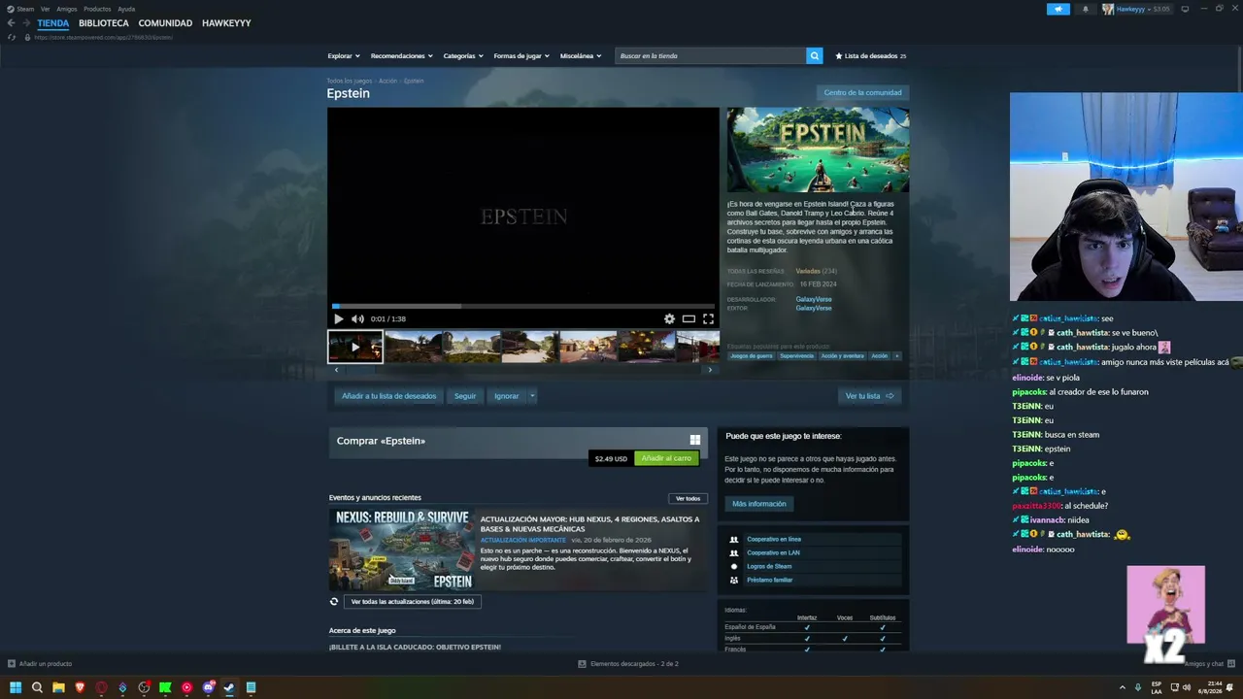Open the Ayuda menu
The height and width of the screenshot is (699, 1243).
126,9
